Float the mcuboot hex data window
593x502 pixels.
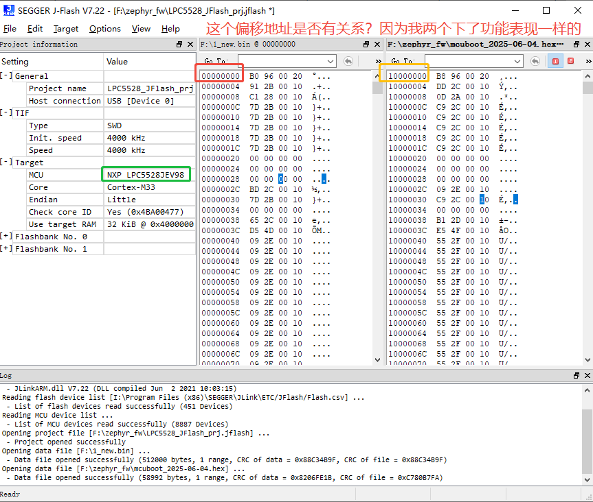tap(577, 44)
